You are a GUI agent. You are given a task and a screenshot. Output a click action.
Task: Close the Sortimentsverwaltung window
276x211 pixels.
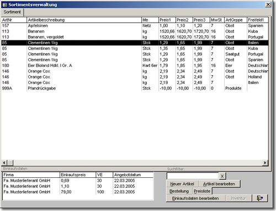click(268, 4)
